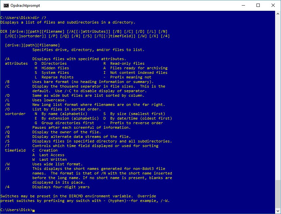Click 'By name (alphabetic)' sort option text
Image resolution: width=281 pixels, height=214 pixels.
tap(64, 114)
